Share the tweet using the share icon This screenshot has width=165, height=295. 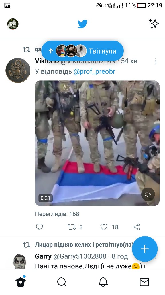pyautogui.click(x=136, y=227)
